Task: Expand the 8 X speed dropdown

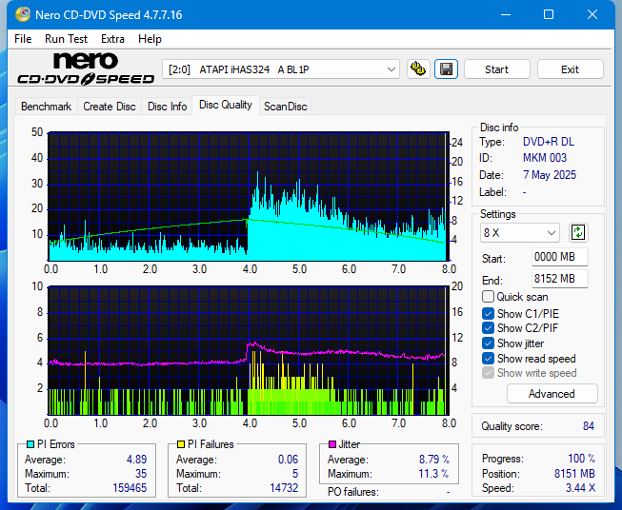Action: [x=520, y=232]
